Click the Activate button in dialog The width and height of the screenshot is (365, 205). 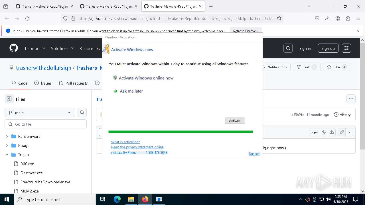click(235, 121)
